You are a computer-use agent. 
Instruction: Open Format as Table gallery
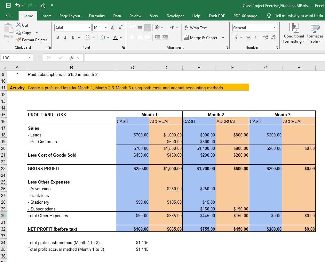point(315,33)
